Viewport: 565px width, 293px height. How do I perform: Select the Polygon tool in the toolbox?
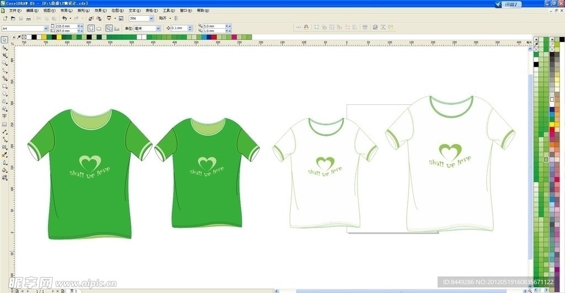point(4,102)
